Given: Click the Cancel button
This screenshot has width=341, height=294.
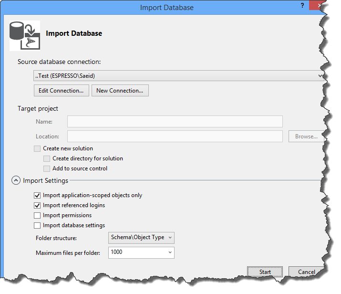Looking at the screenshot, I should pyautogui.click(x=306, y=272).
